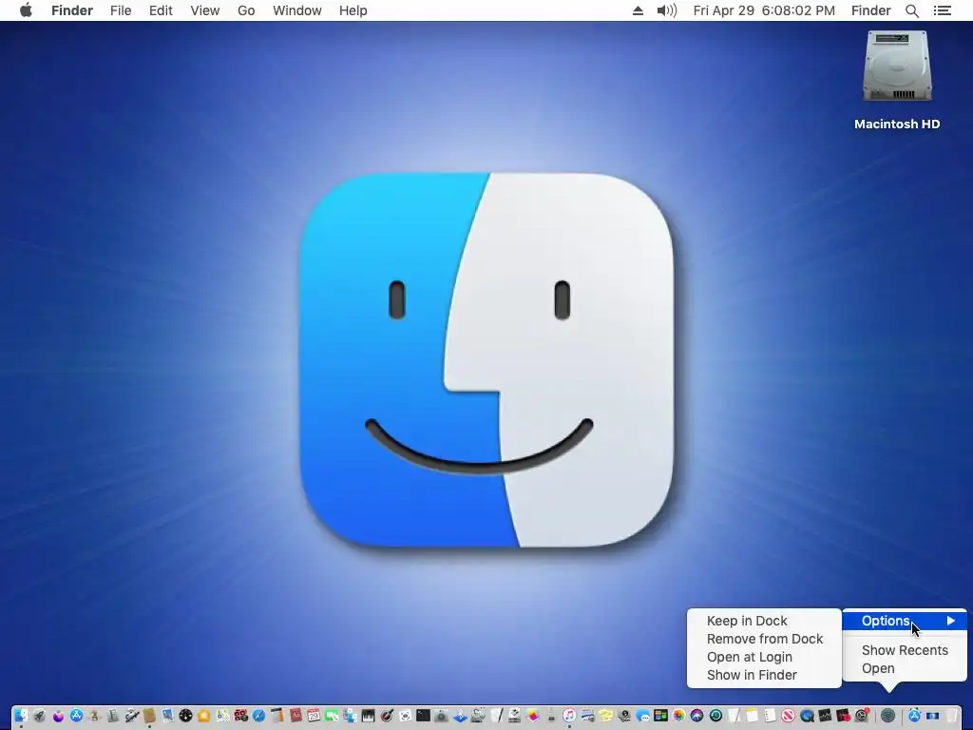This screenshot has width=973, height=730.
Task: Open Calendar icon in the Dock
Action: coord(314,716)
